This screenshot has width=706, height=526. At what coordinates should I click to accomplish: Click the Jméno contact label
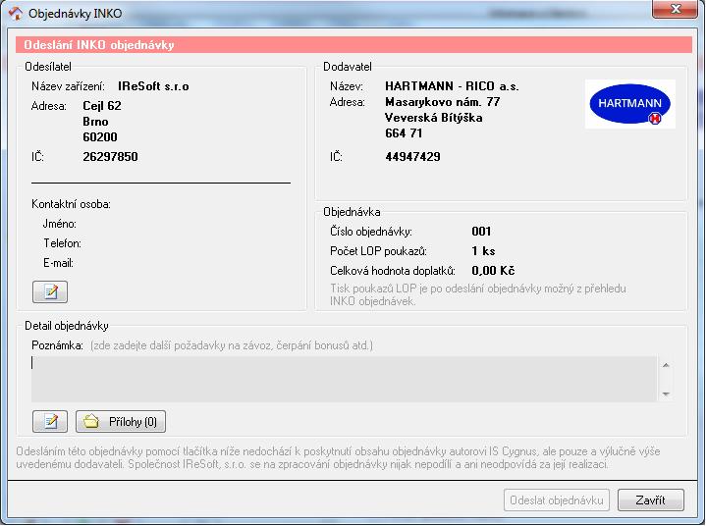[x=60, y=224]
